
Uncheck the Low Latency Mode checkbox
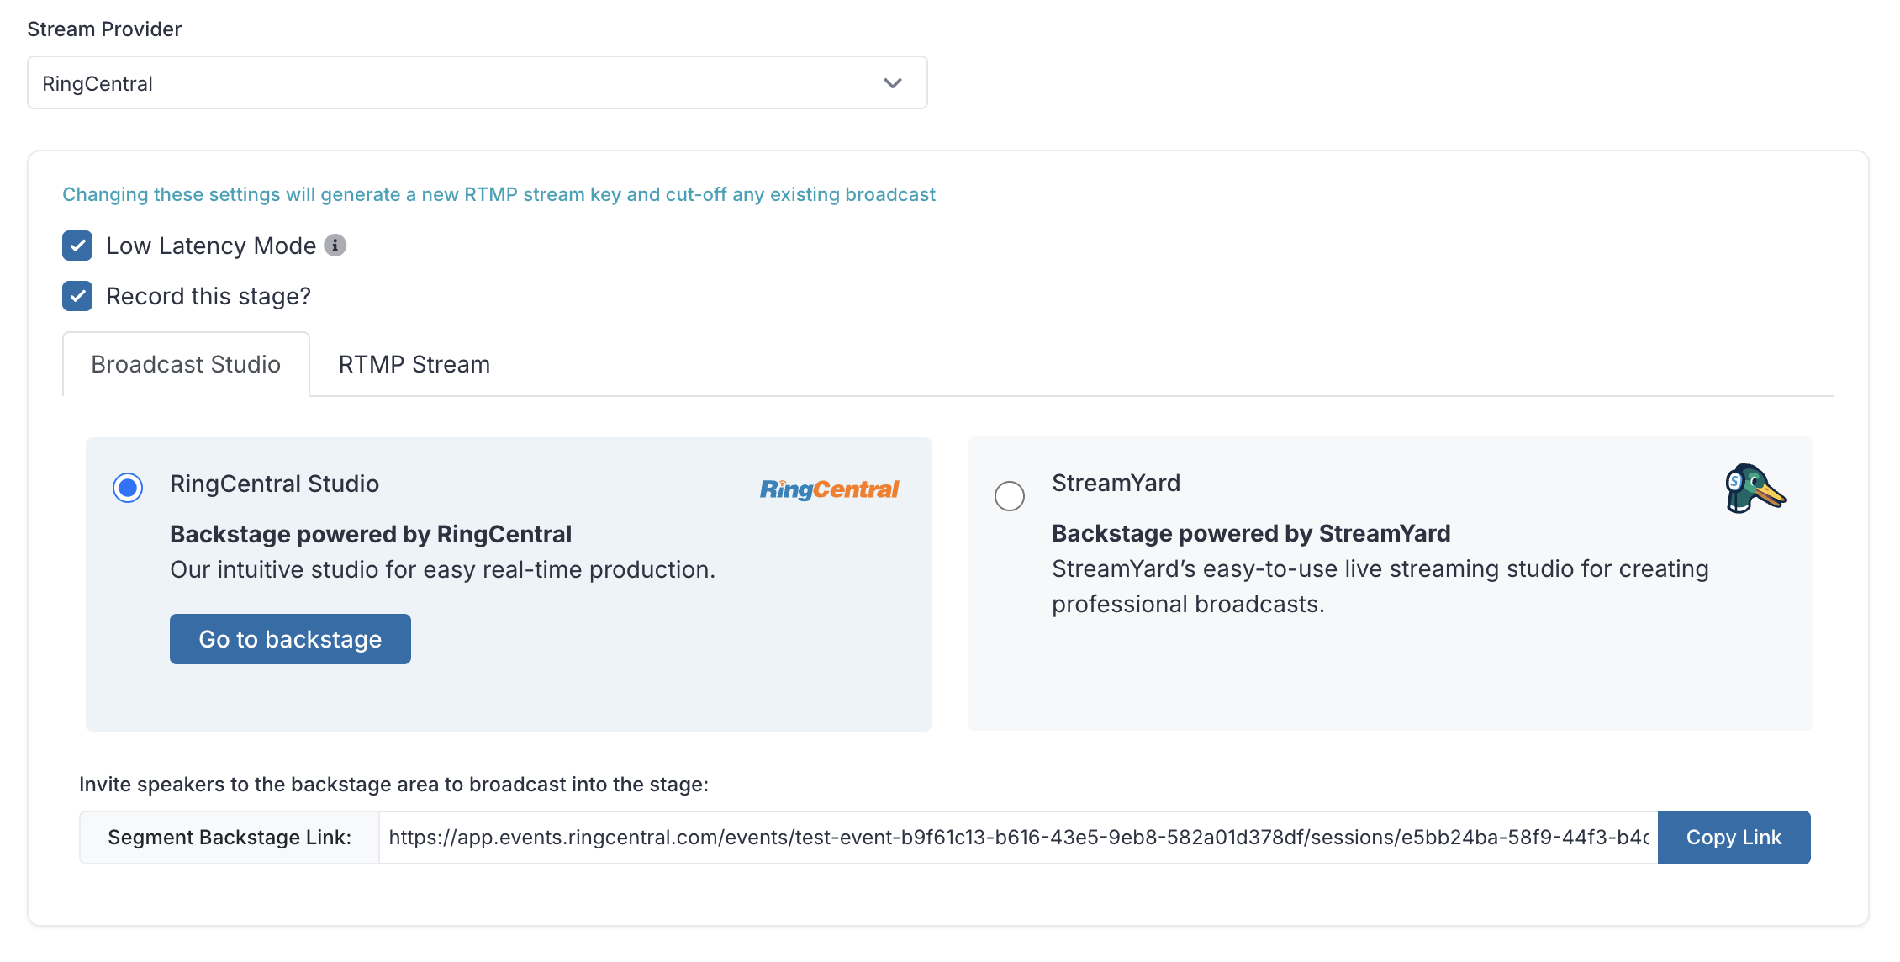tap(77, 246)
